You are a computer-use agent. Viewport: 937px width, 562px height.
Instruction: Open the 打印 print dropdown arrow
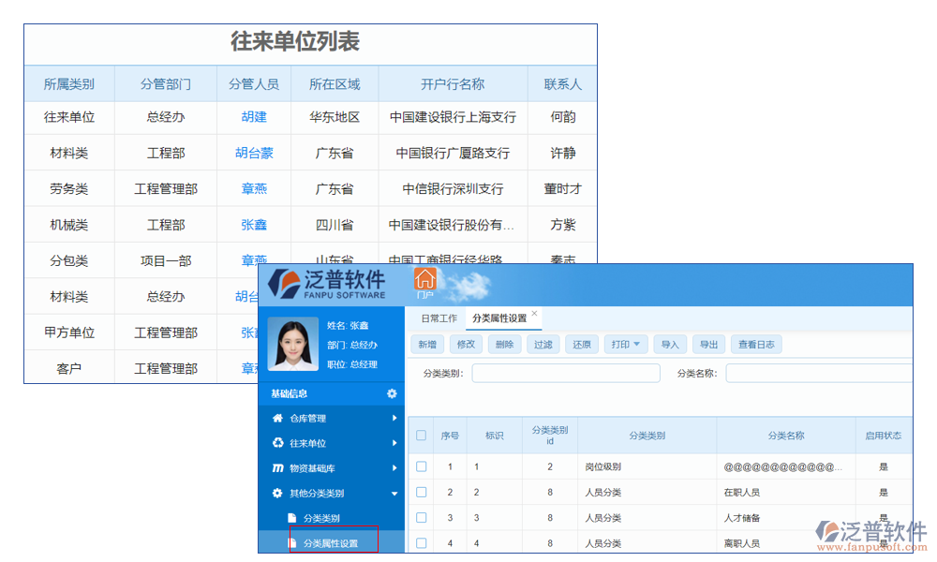pyautogui.click(x=636, y=344)
